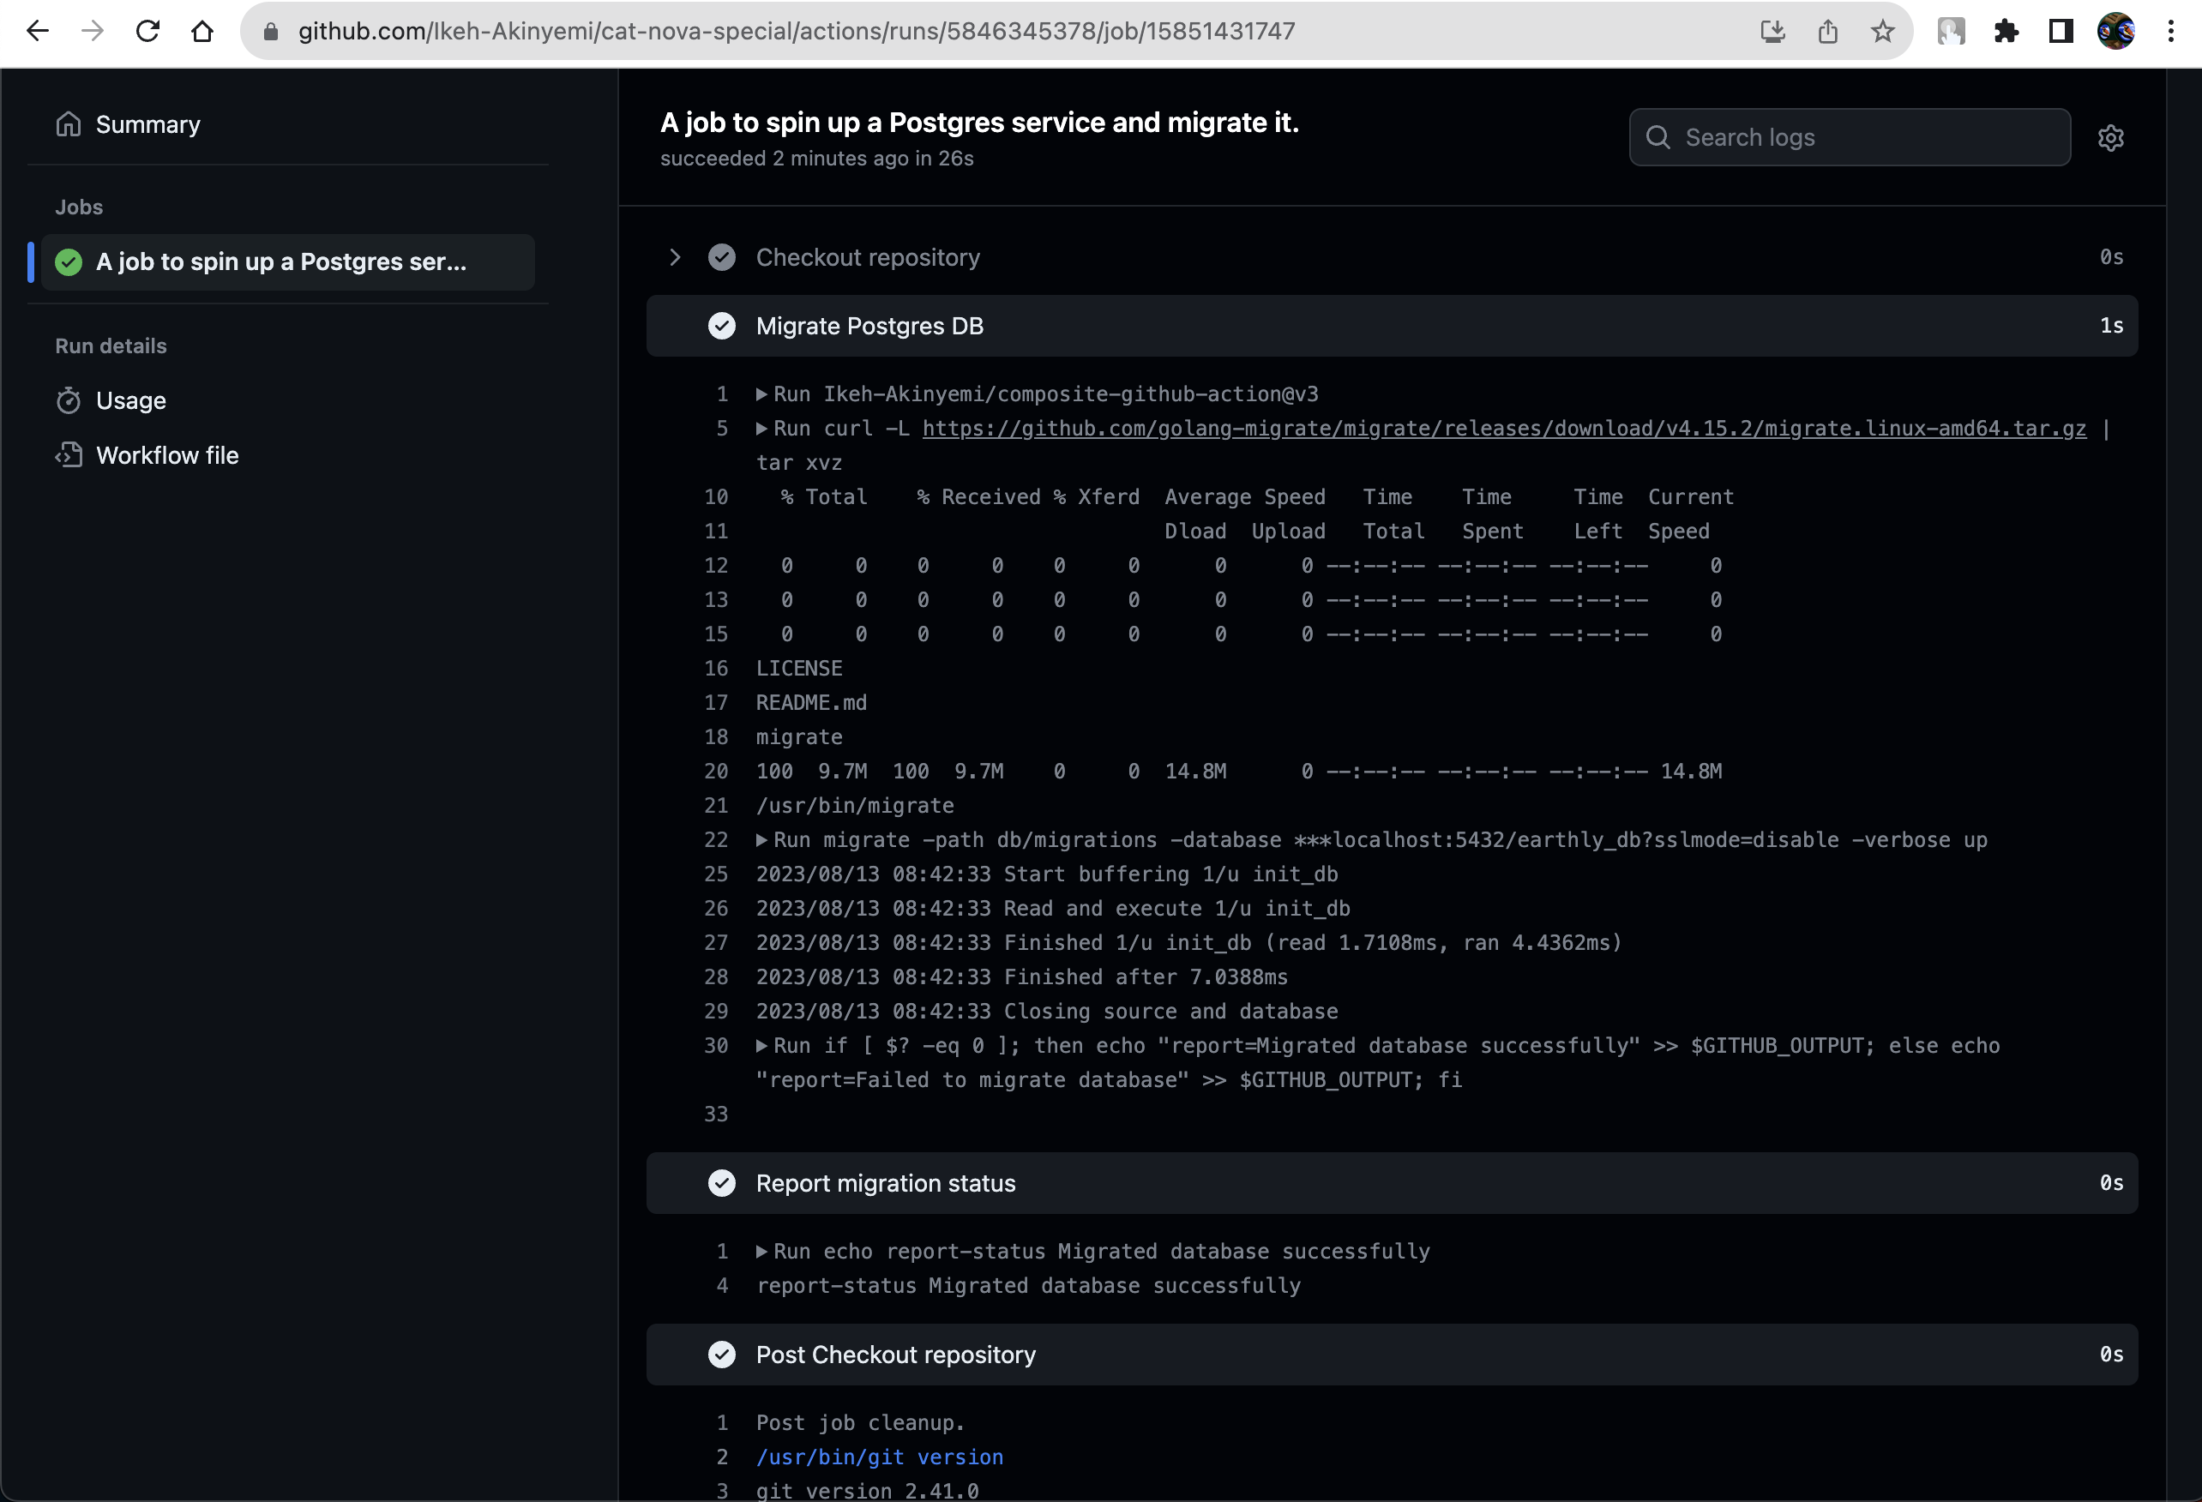This screenshot has width=2202, height=1502.
Task: Open the Usage run details
Action: click(x=130, y=400)
